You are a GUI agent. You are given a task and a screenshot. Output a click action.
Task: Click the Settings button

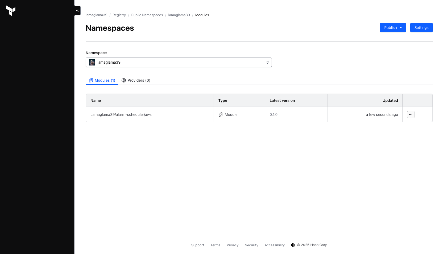point(421,28)
